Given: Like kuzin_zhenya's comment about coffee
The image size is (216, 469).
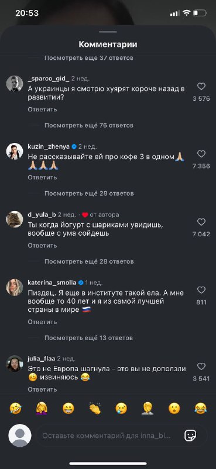Looking at the screenshot, I should tap(201, 154).
